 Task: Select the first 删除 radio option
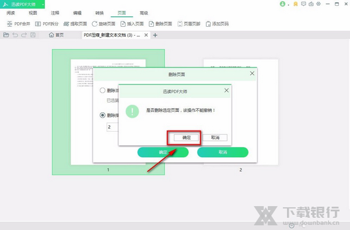103,90
